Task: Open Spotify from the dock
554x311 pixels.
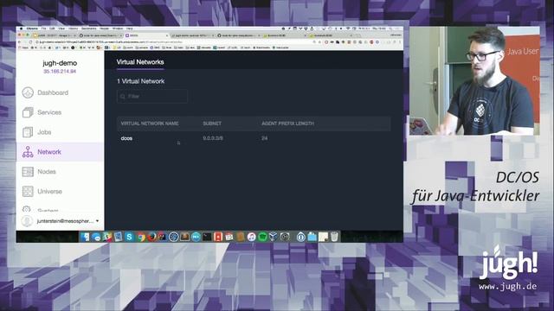Action: (x=262, y=237)
